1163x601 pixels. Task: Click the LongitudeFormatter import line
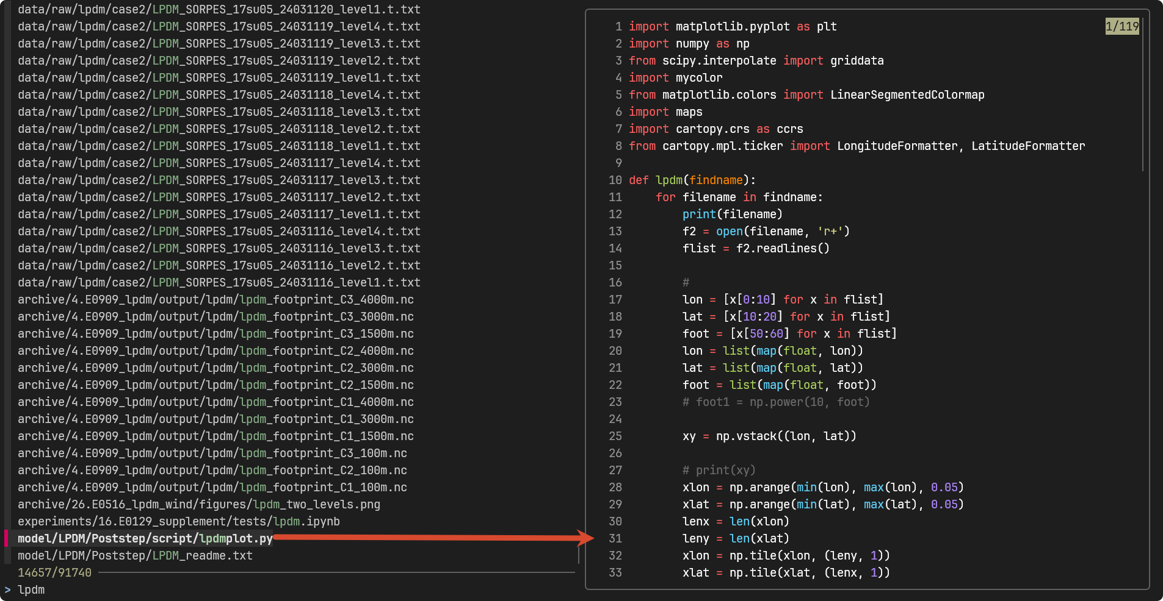[x=857, y=146]
